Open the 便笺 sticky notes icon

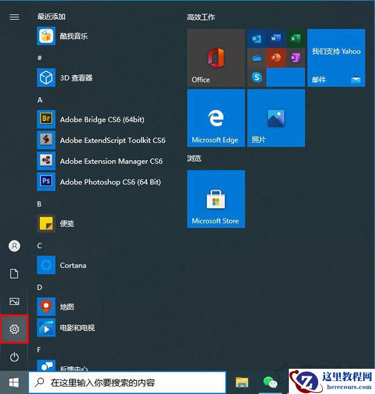coord(46,223)
